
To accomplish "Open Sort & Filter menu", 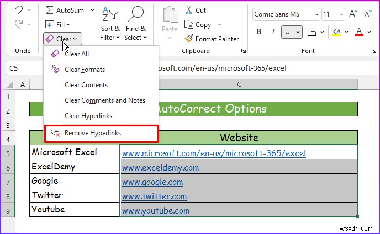I will tap(110, 24).
